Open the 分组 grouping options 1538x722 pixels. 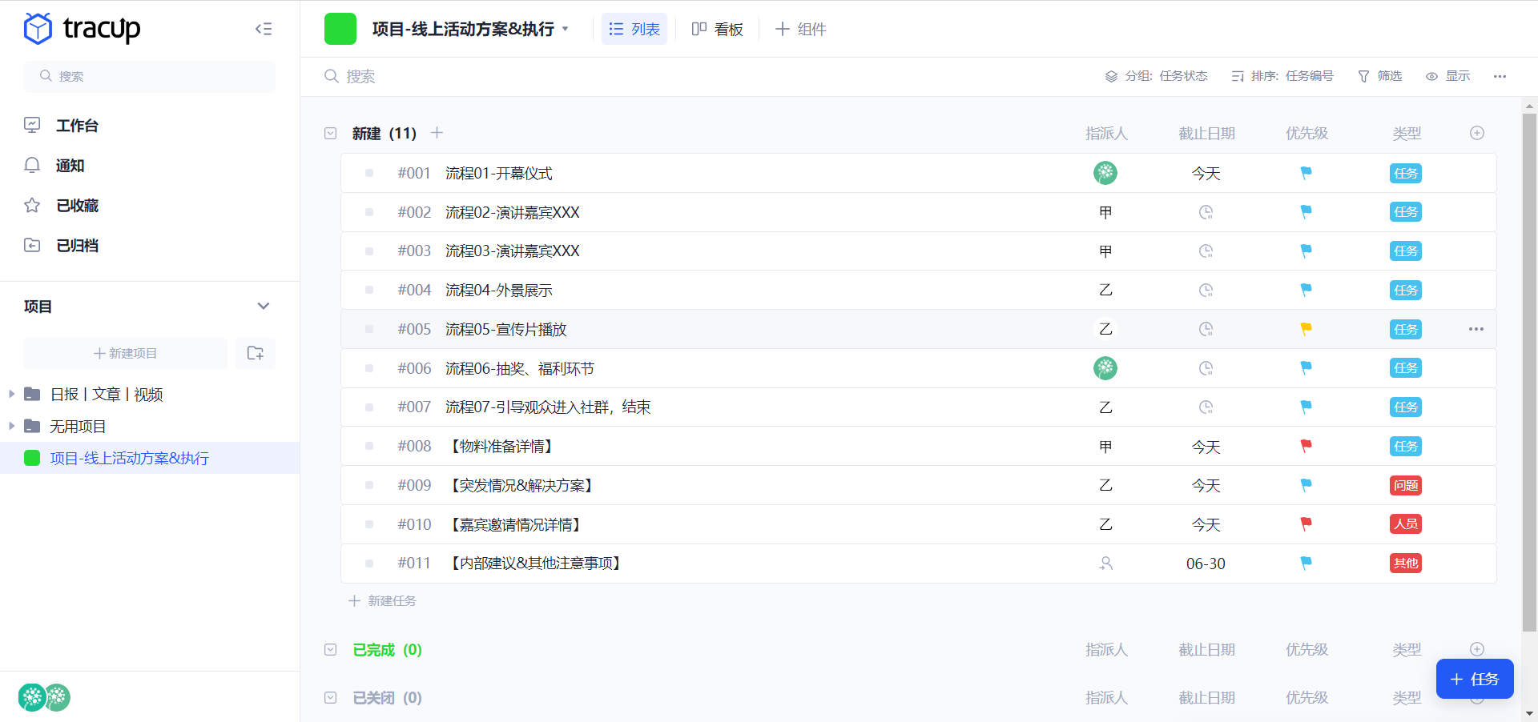[1156, 76]
